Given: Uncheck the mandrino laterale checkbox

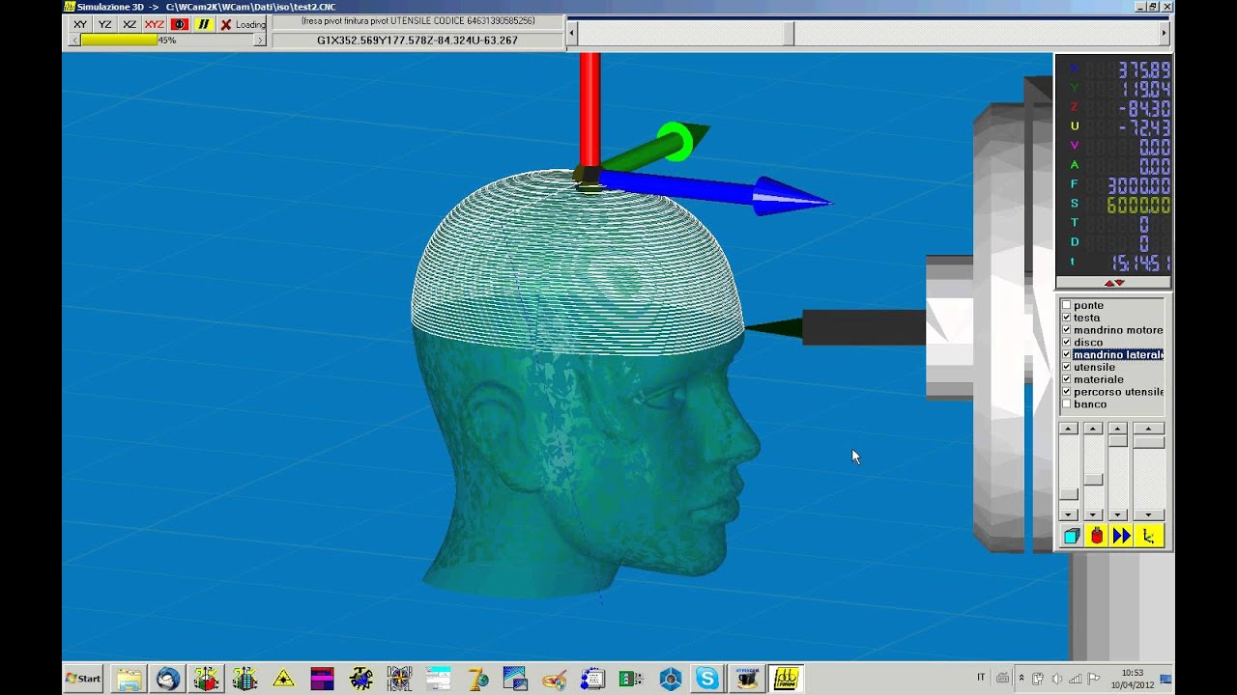Looking at the screenshot, I should (1067, 354).
